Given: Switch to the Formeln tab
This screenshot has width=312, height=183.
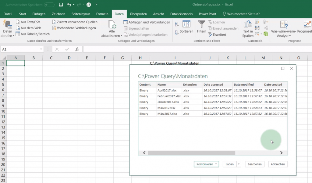Looking at the screenshot, I should click(102, 14).
